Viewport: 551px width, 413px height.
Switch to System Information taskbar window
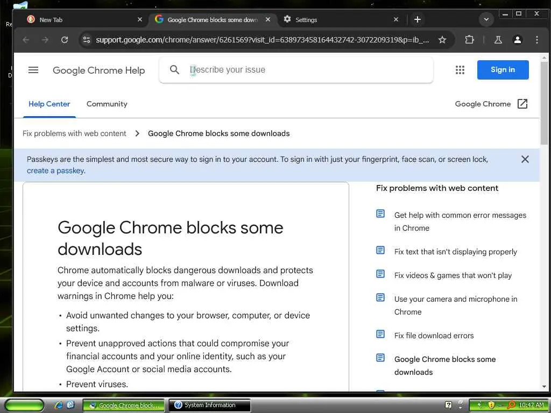209,405
